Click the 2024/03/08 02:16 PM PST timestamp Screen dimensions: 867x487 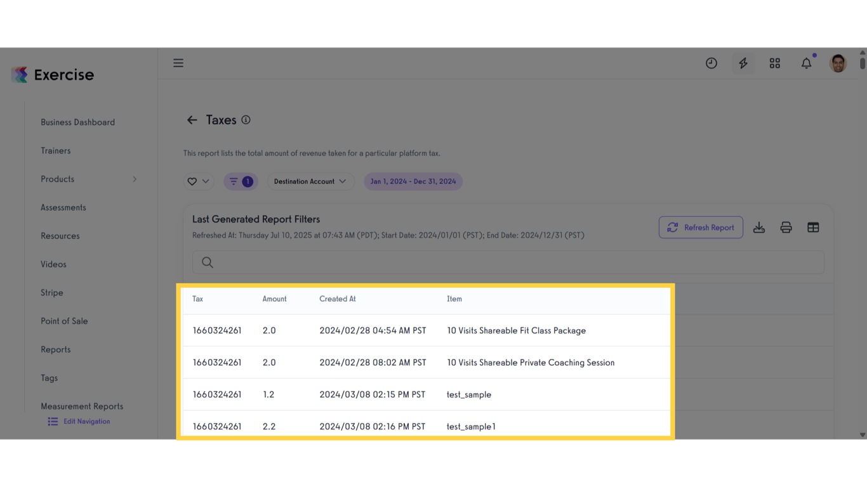[x=373, y=427]
